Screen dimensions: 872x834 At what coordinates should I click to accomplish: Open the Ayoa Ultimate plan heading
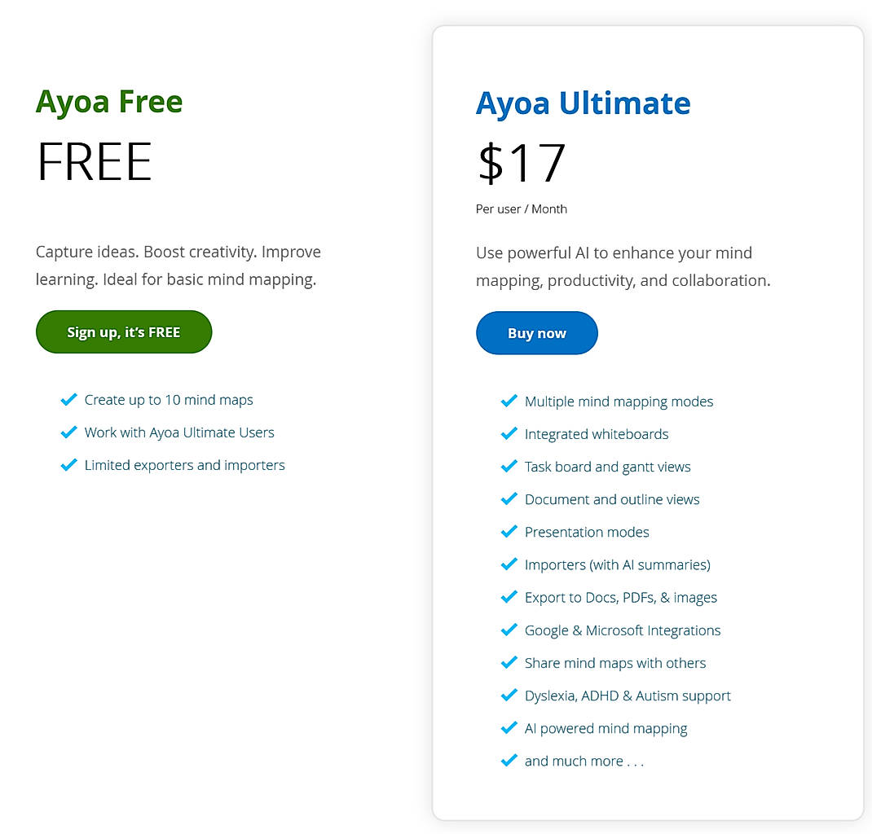584,103
